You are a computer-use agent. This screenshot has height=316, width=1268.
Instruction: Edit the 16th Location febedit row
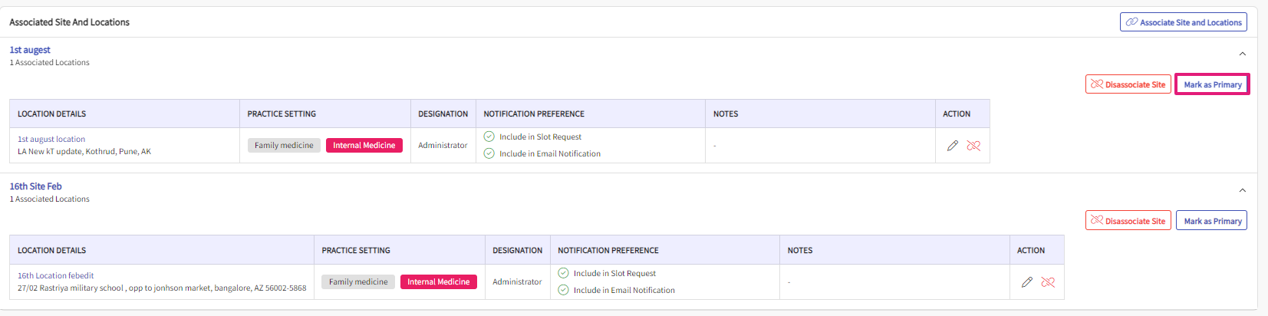pyautogui.click(x=1027, y=282)
